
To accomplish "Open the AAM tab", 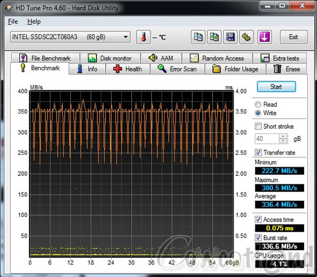I will [x=161, y=58].
